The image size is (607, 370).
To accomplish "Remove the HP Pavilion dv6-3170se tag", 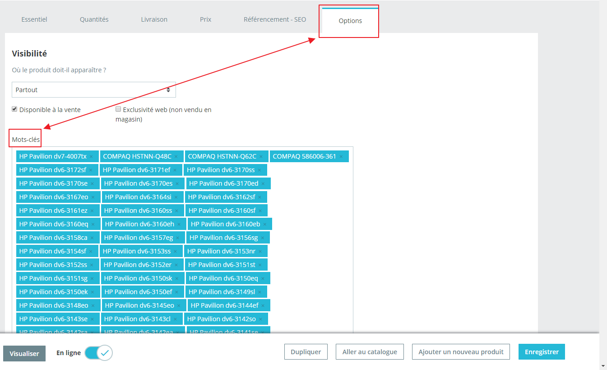I will (93, 184).
